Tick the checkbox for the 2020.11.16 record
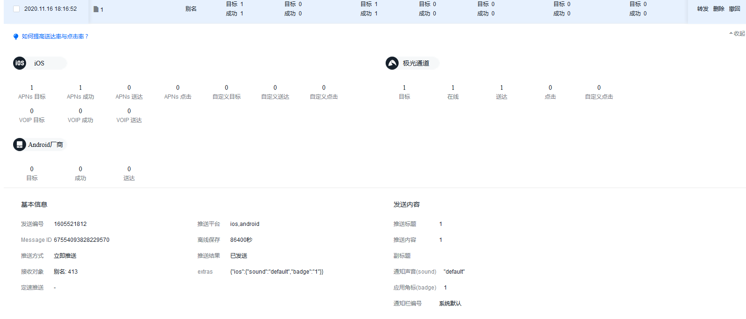This screenshot has height=319, width=746. point(16,9)
